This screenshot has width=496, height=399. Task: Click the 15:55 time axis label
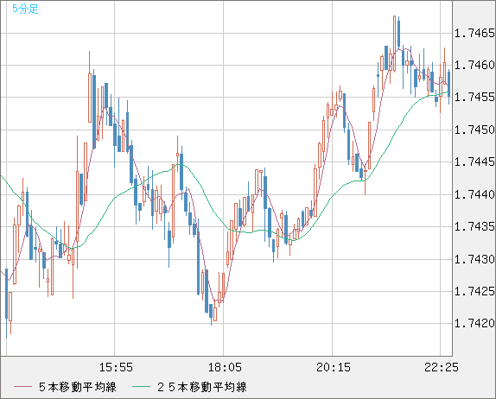tap(116, 367)
